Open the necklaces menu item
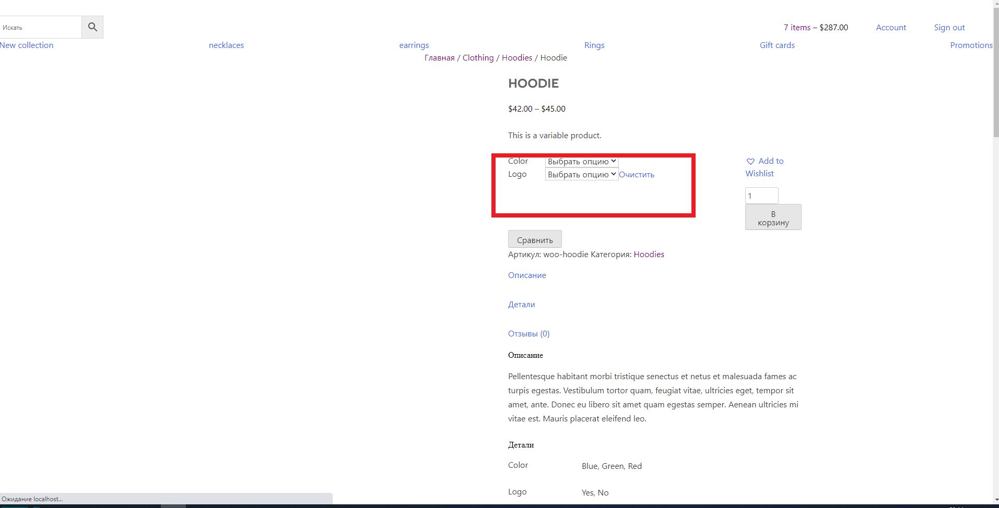Screen dimensions: 999x508 pos(226,45)
